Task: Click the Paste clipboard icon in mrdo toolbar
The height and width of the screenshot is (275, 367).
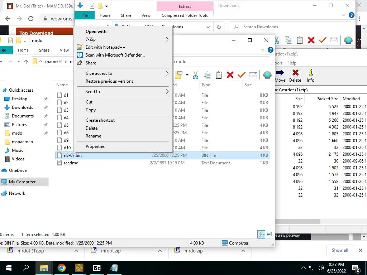Action: 219,75
